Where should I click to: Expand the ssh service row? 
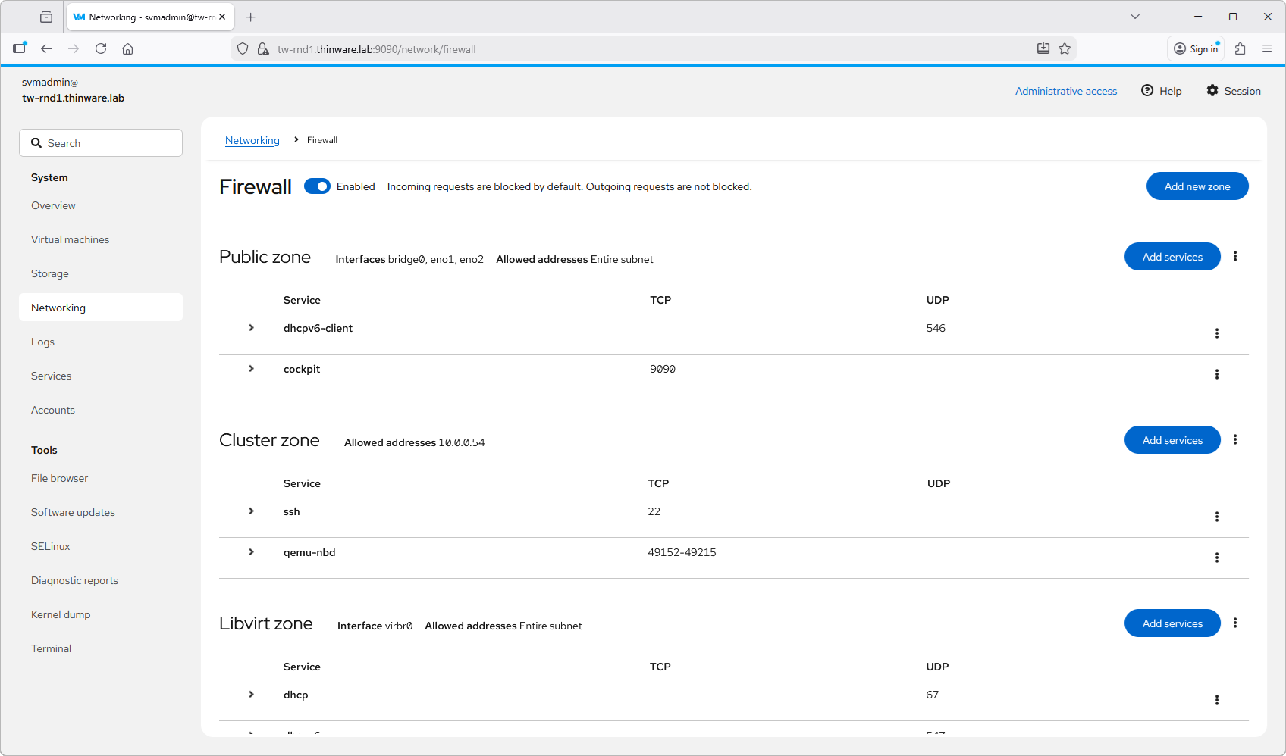(252, 511)
